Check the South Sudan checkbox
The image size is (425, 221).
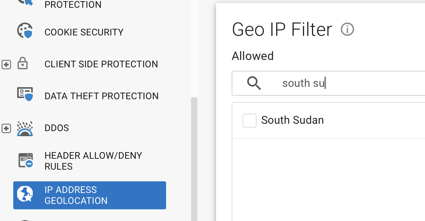click(x=250, y=120)
